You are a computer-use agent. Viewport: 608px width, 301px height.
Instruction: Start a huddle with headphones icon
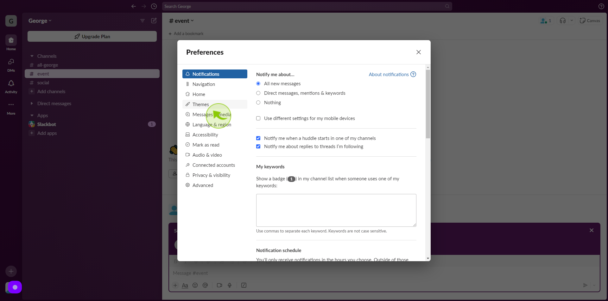pos(563,21)
